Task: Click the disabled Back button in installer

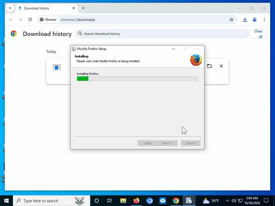Action: coord(147,143)
